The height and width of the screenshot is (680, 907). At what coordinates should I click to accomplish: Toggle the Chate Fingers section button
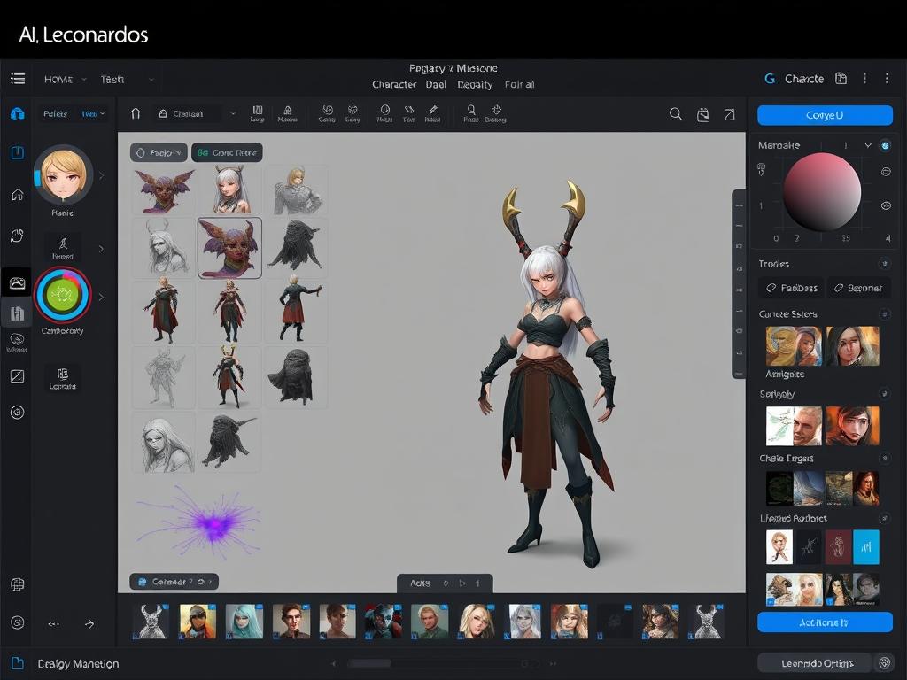[884, 458]
